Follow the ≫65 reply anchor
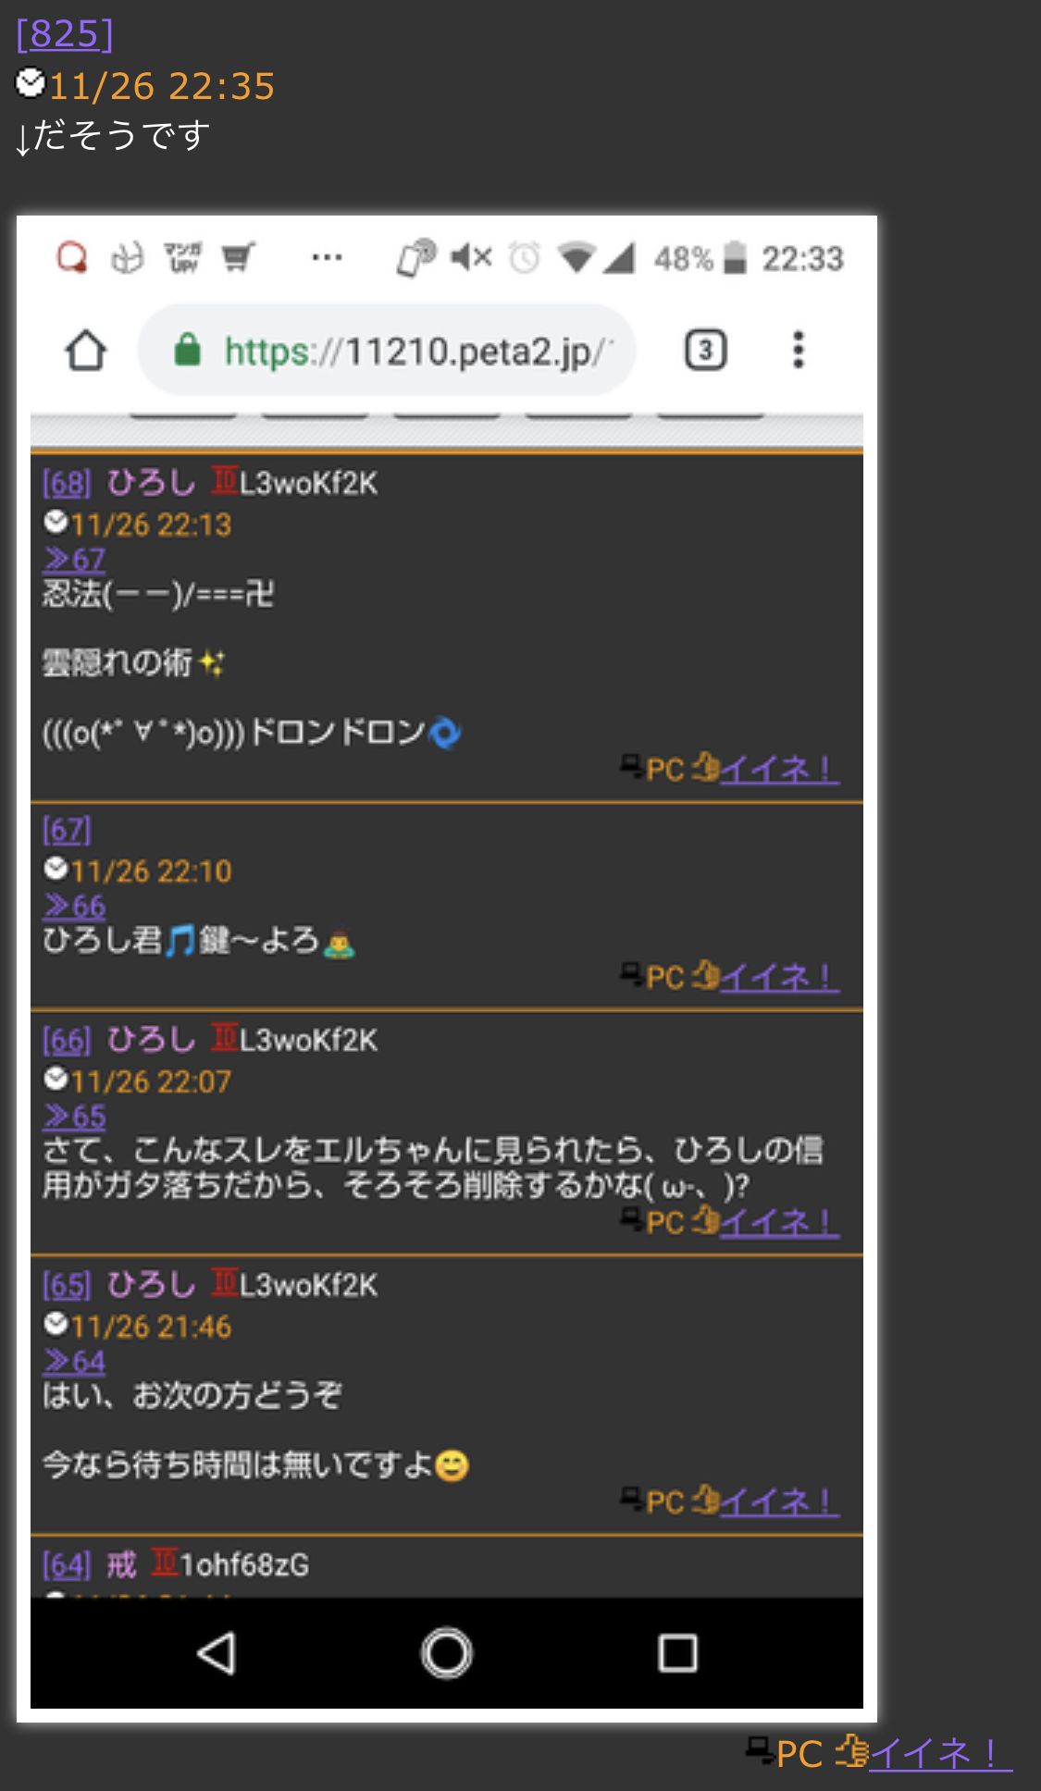1041x1791 pixels. point(74,1117)
